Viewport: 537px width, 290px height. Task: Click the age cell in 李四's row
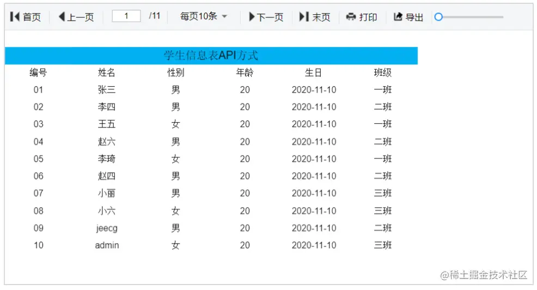point(245,107)
